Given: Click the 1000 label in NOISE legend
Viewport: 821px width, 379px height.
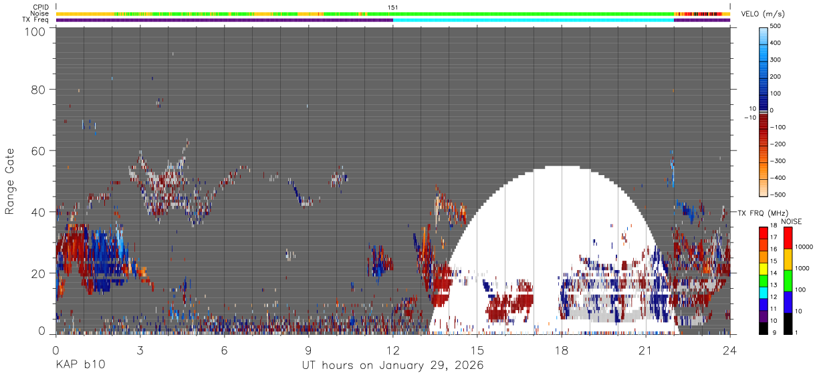Looking at the screenshot, I should [x=802, y=268].
